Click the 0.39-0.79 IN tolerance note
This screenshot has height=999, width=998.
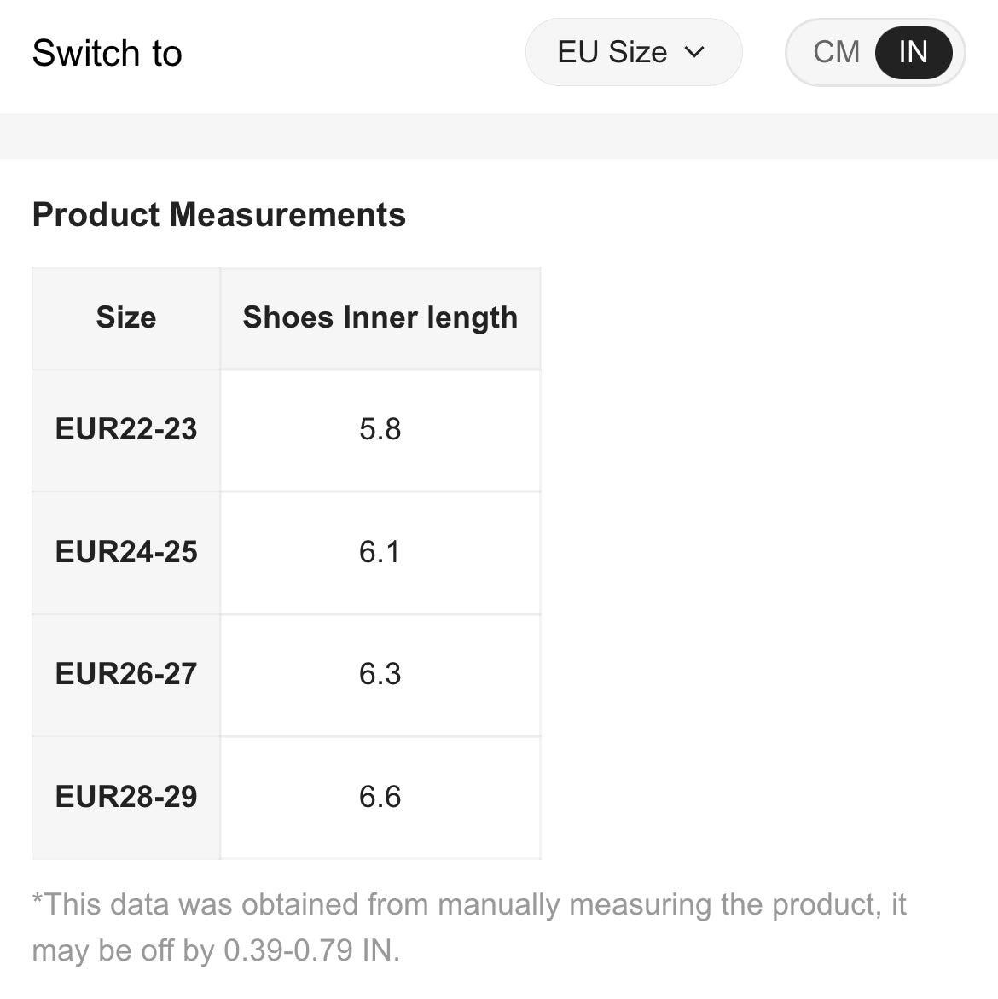click(x=311, y=950)
